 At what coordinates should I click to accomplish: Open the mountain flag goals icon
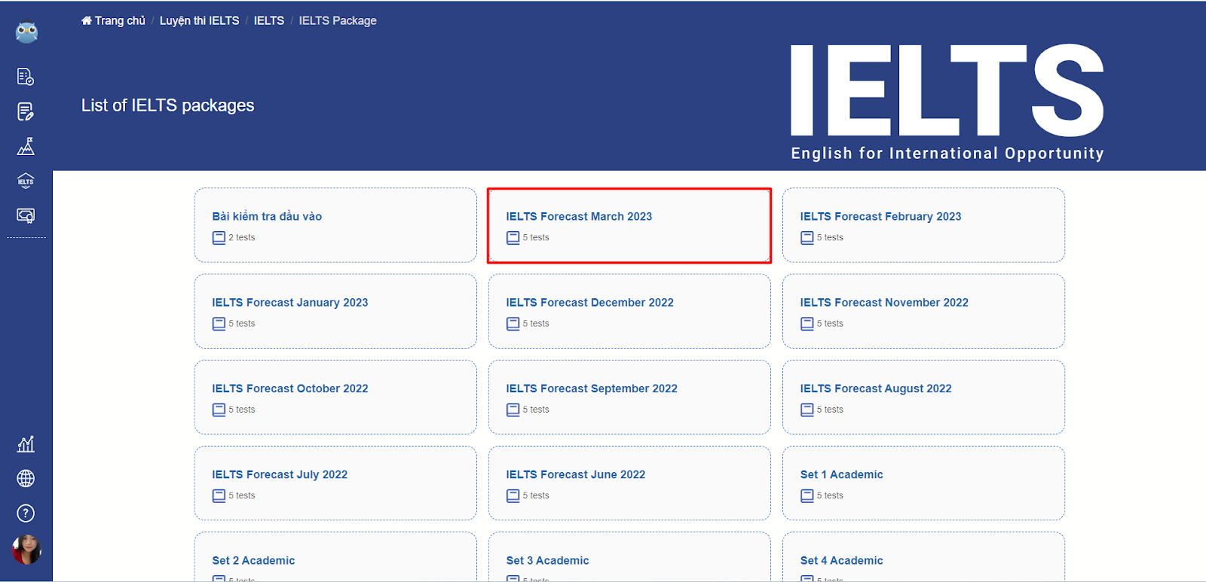[x=26, y=146]
